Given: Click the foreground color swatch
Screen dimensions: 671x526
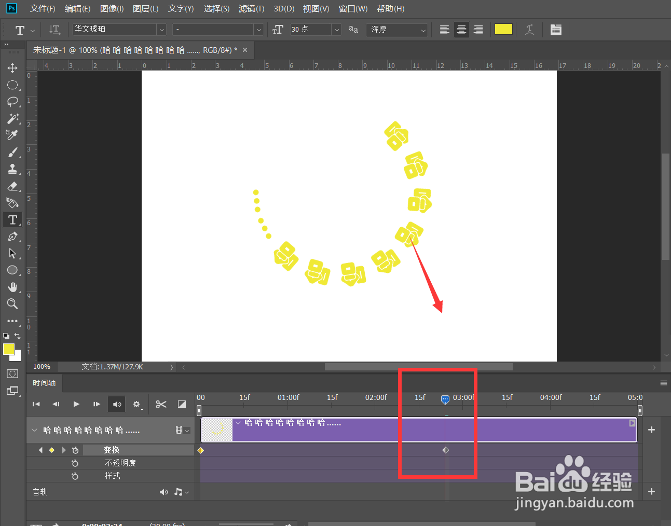Looking at the screenshot, I should tap(9, 349).
